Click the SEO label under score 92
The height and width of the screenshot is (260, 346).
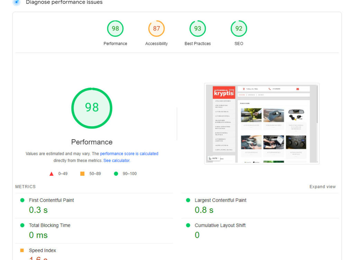tap(239, 44)
